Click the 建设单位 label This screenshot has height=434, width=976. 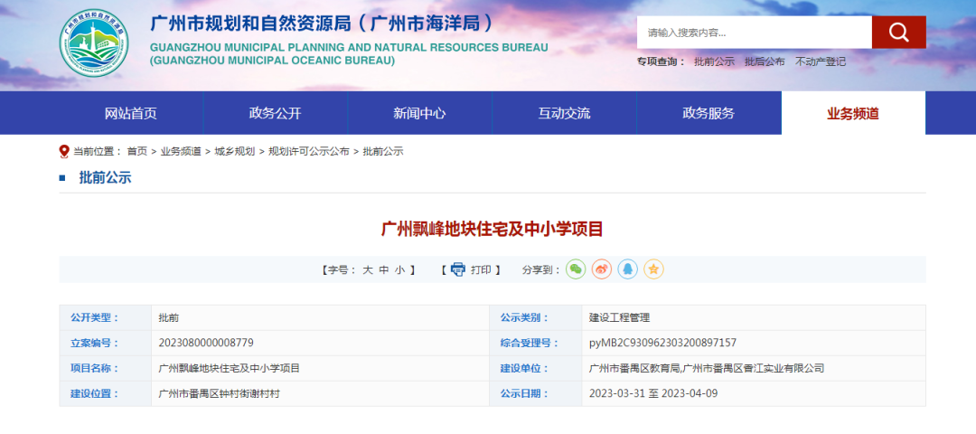coord(524,368)
